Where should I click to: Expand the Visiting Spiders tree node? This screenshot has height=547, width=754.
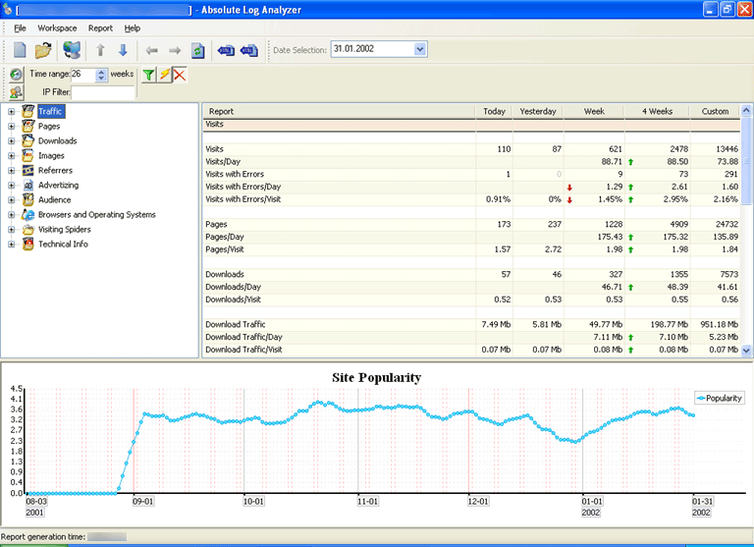11,230
